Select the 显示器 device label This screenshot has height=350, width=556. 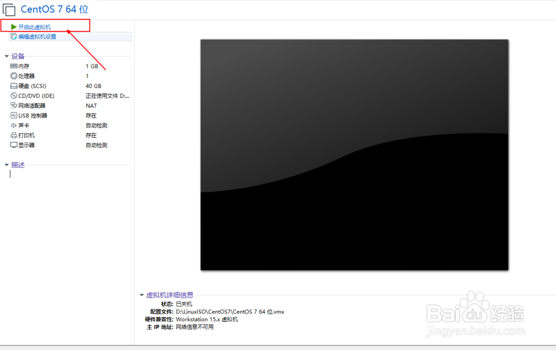(27, 145)
